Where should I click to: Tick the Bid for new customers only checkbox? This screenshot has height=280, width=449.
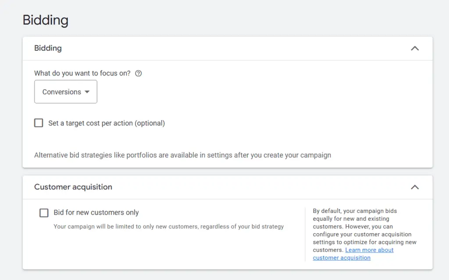44,213
